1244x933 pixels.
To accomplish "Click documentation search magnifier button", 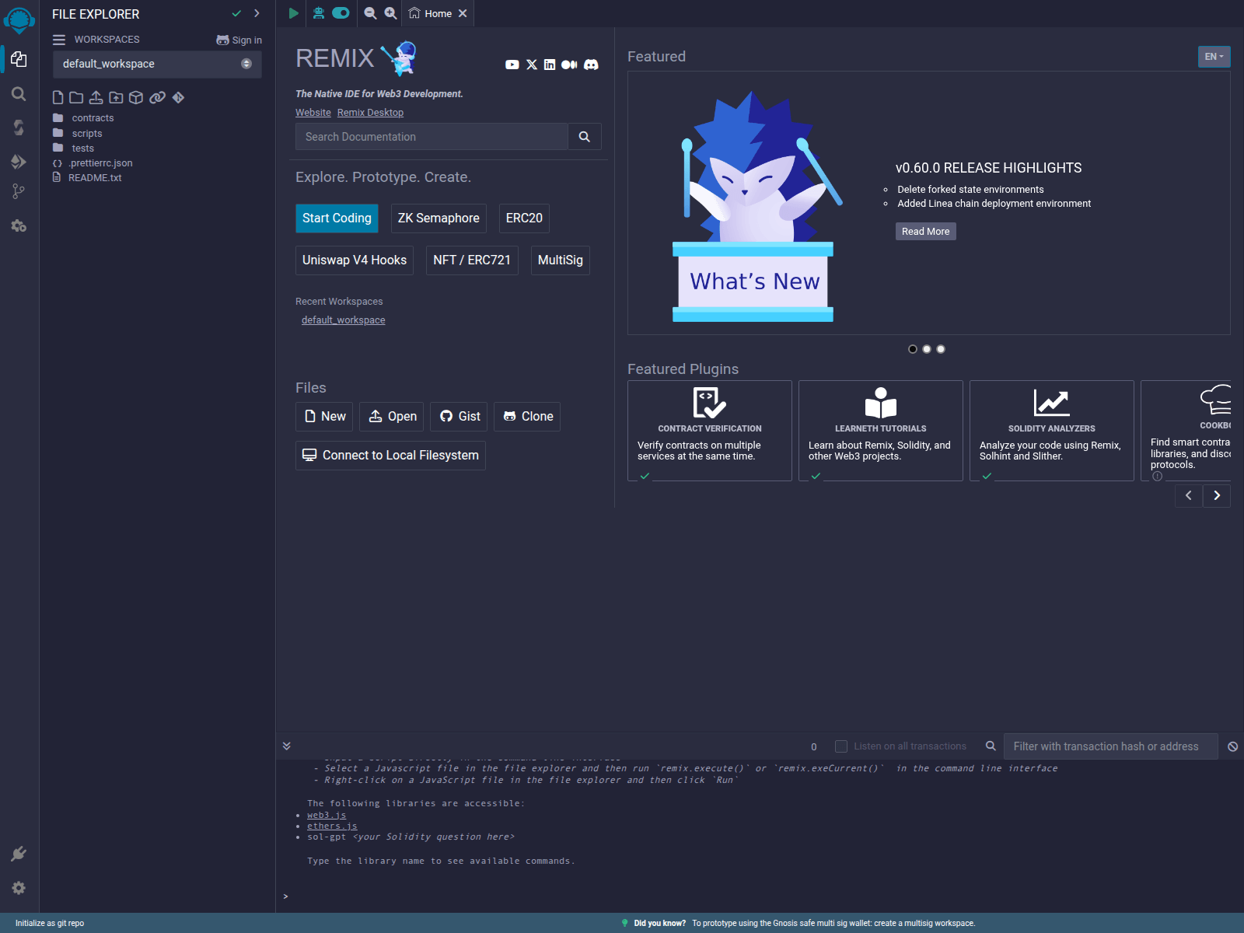I will [585, 137].
